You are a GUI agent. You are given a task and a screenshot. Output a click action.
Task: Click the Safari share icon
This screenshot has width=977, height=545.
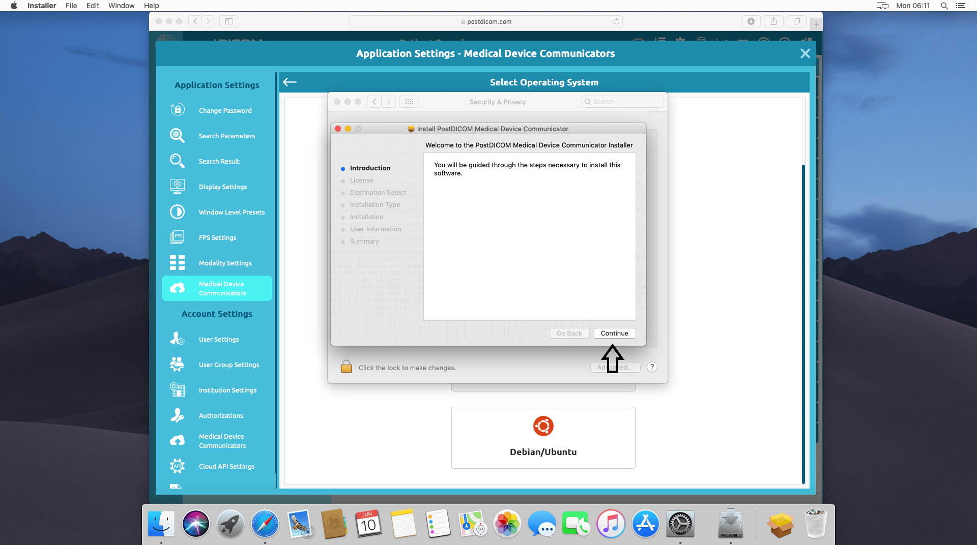tap(773, 21)
